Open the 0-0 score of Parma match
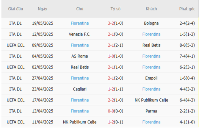Viewport: 199px width, 128px height. [111, 111]
